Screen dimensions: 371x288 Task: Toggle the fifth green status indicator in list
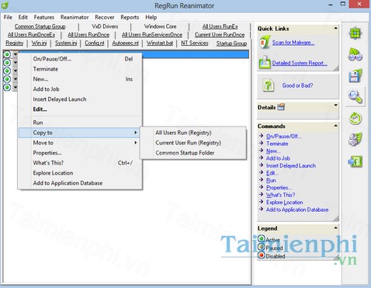[x=7, y=87]
